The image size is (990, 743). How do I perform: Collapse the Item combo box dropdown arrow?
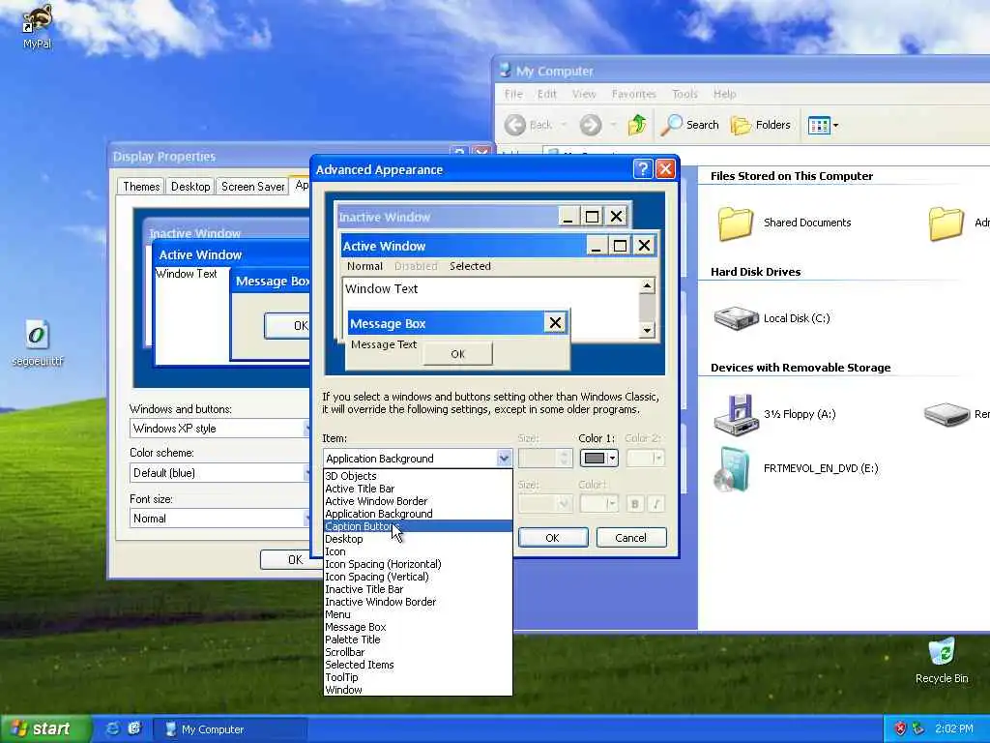(x=503, y=458)
